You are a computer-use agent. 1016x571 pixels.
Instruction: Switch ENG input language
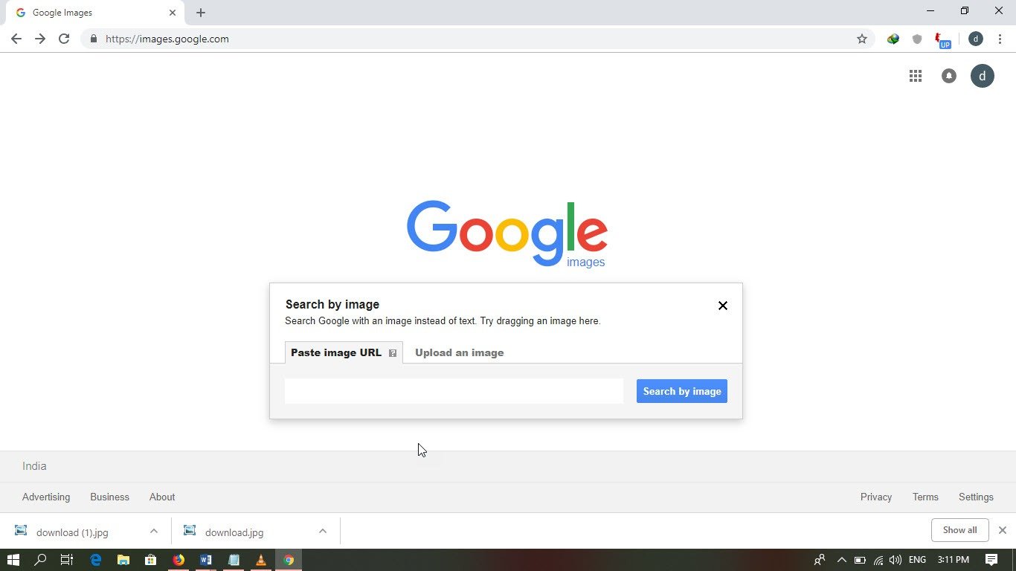click(917, 560)
